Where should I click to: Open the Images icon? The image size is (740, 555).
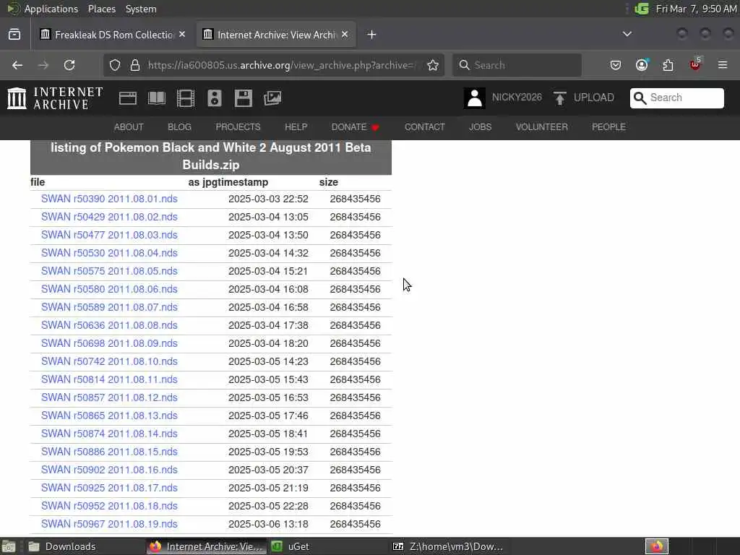[272, 98]
